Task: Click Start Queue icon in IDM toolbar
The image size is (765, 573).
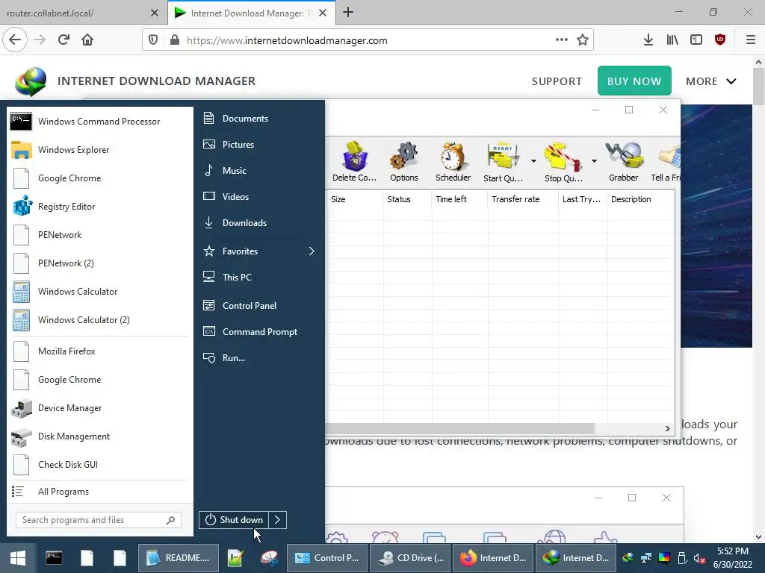Action: pyautogui.click(x=503, y=162)
